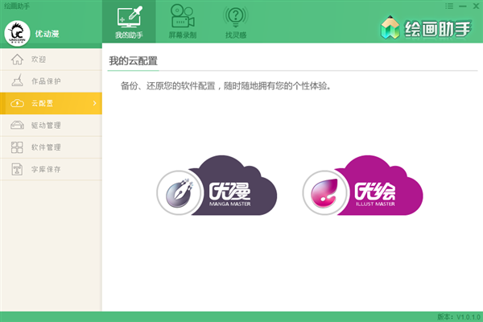Image resolution: width=483 pixels, height=322 pixels.
Task: Minimize the 绘画助手 window
Action: tap(463, 6)
